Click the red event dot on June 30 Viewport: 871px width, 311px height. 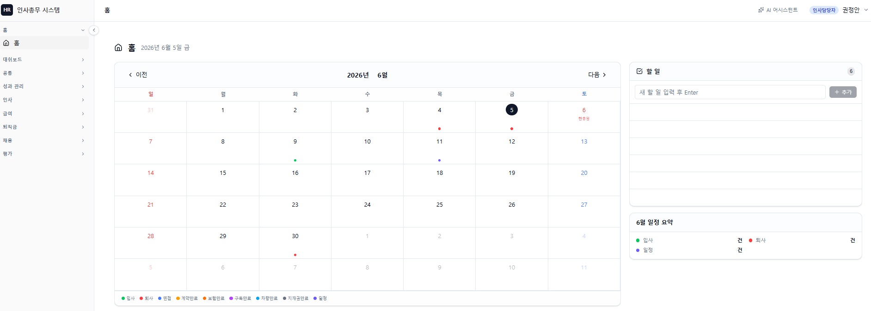pyautogui.click(x=295, y=255)
